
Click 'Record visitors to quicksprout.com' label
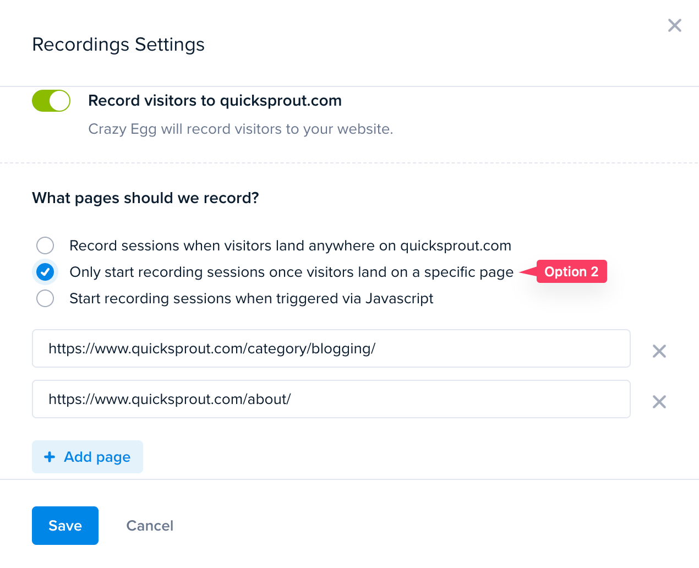pyautogui.click(x=215, y=101)
